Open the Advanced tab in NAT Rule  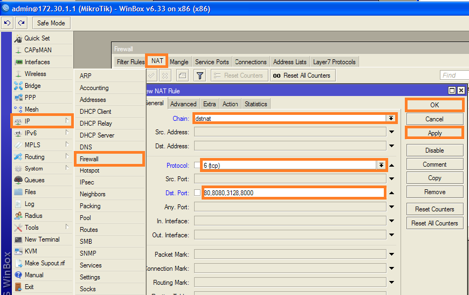point(183,104)
